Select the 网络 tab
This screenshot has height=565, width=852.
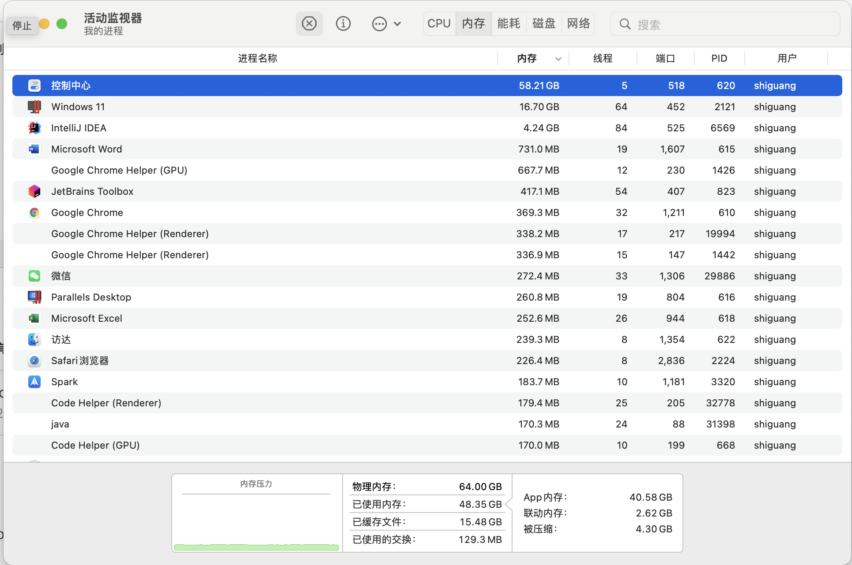578,23
